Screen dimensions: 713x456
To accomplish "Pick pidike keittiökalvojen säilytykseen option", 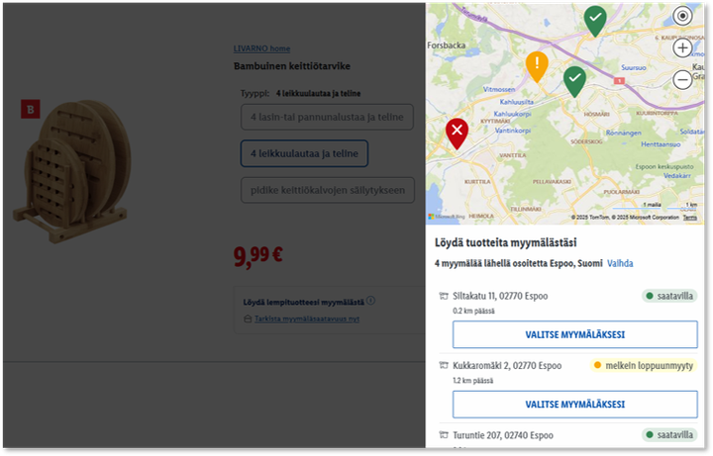I will (327, 190).
